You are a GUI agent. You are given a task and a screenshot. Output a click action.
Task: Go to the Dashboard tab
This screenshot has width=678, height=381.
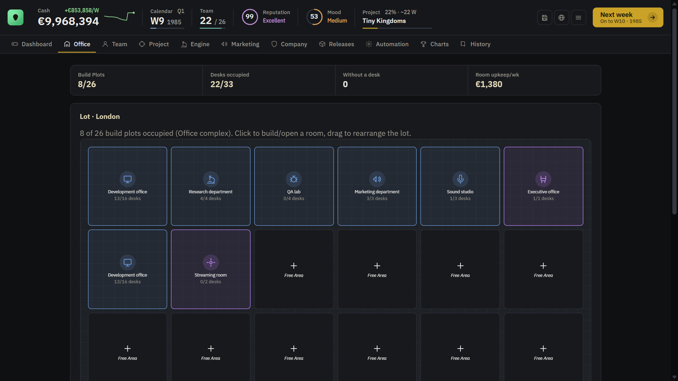click(x=32, y=44)
